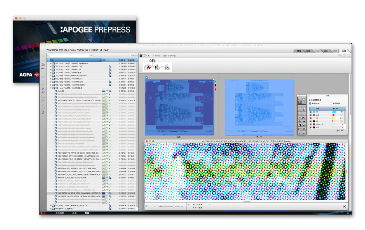Image resolution: width=365 pixels, height=230 pixels.
Task: Select the marquee selection tool
Action: pyautogui.click(x=300, y=99)
